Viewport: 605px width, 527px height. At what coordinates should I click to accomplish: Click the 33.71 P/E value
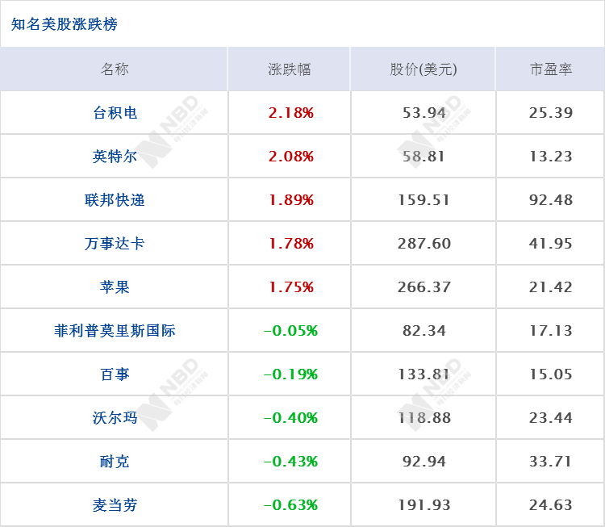point(551,462)
